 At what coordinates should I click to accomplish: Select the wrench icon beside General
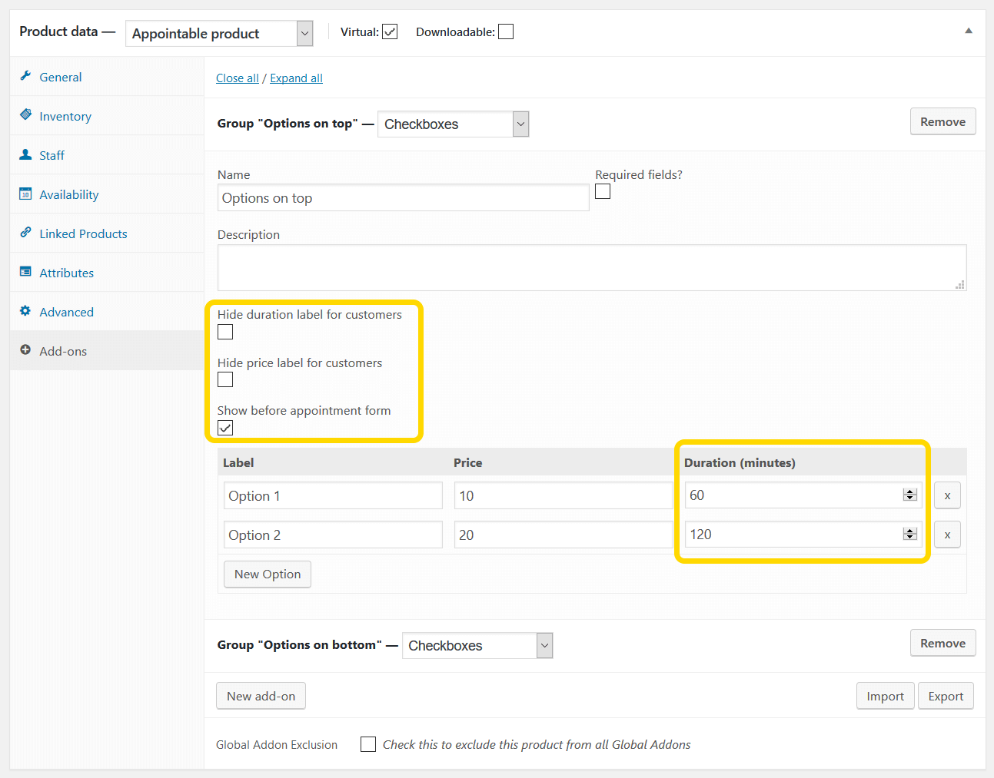click(x=26, y=77)
